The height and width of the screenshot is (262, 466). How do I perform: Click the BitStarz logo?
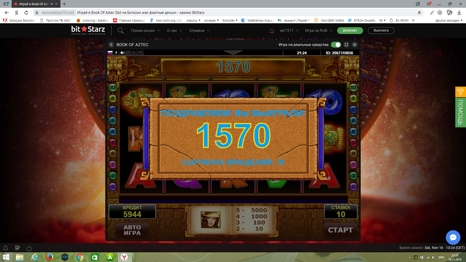click(88, 30)
